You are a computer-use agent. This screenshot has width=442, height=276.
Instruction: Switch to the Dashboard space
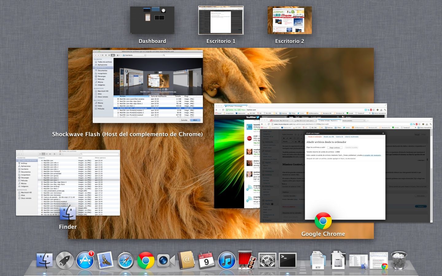click(152, 20)
